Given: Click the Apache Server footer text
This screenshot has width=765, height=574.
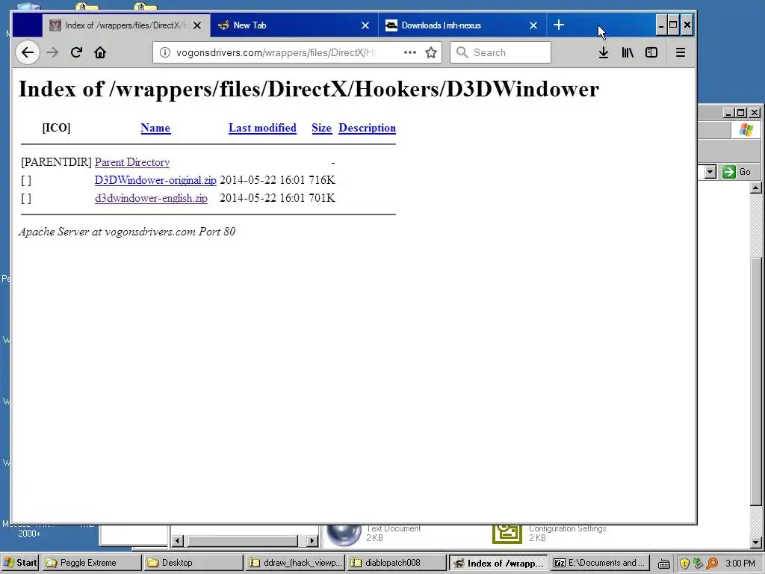Looking at the screenshot, I should 127,232.
